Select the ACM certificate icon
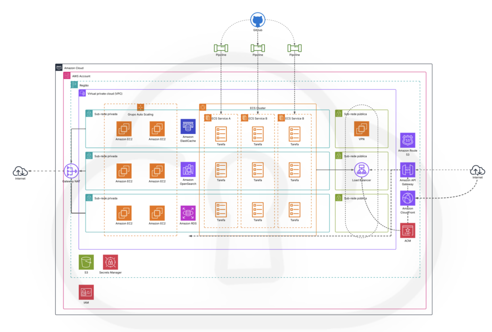This screenshot has width=492, height=332. (x=407, y=231)
